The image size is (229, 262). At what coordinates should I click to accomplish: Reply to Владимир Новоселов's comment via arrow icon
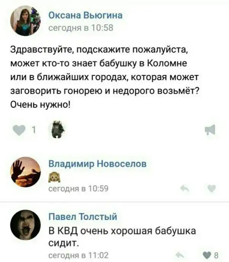pyautogui.click(x=185, y=189)
